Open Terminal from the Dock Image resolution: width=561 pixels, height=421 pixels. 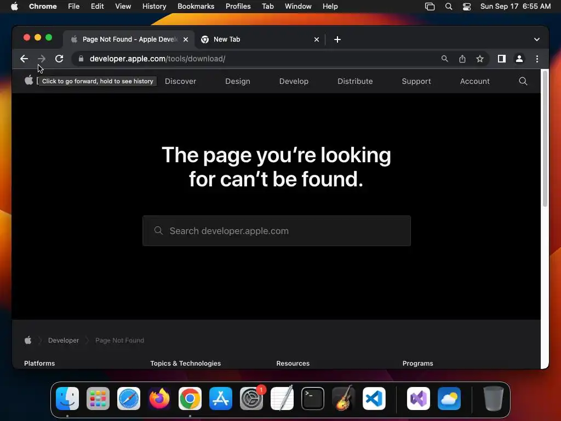313,399
